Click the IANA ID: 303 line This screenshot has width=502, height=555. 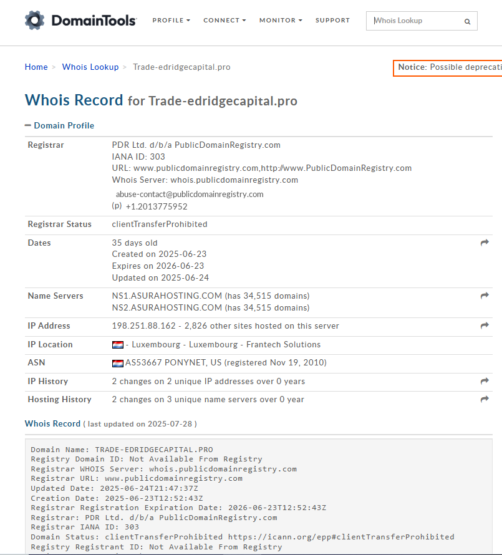click(138, 157)
